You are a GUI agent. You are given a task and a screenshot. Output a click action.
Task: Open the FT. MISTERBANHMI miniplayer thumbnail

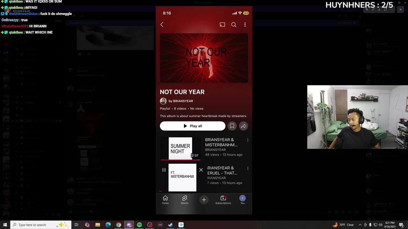pos(182,177)
